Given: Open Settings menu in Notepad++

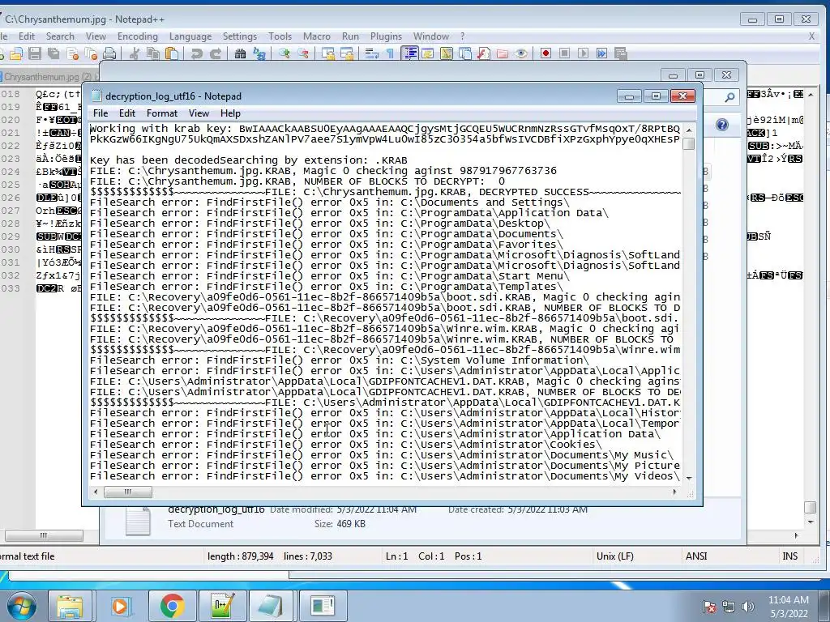Looking at the screenshot, I should pos(240,36).
